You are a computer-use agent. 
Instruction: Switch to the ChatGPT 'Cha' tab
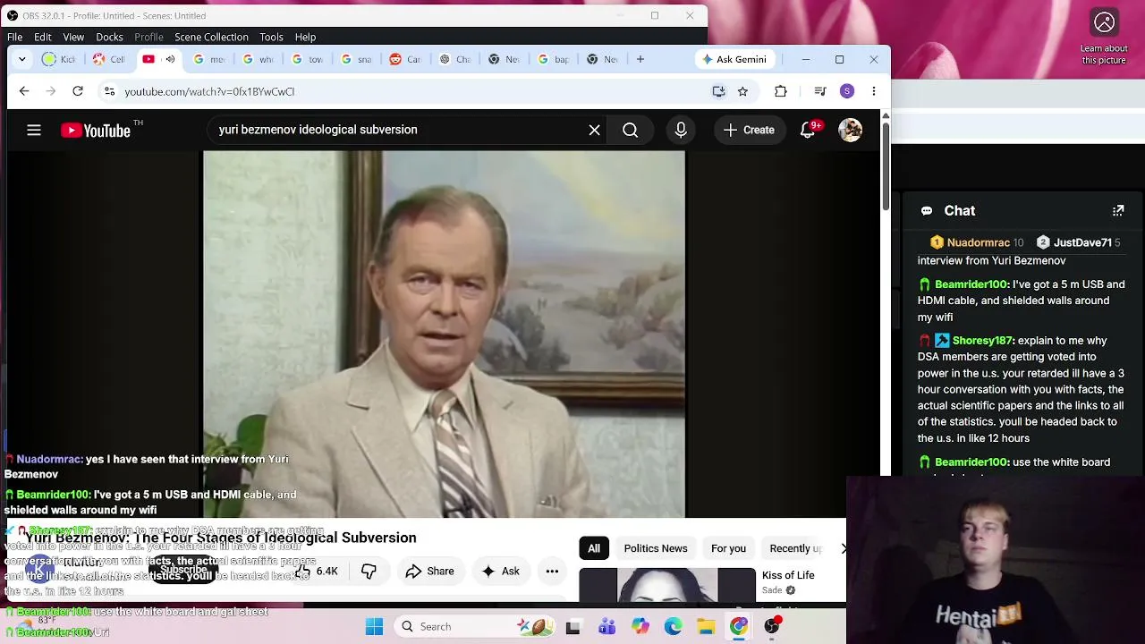pos(454,59)
